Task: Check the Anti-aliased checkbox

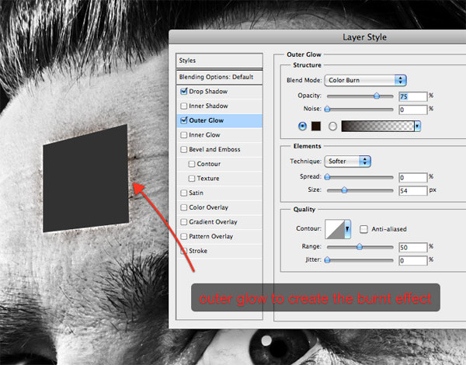Action: click(x=363, y=229)
